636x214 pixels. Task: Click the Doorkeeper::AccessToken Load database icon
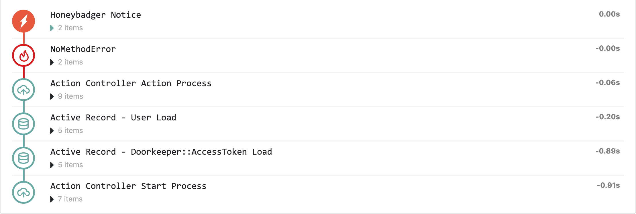23,158
